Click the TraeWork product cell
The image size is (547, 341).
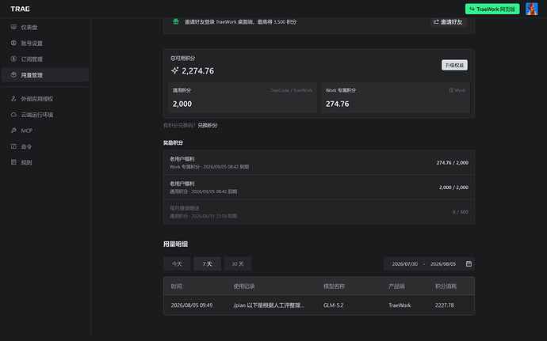tap(400, 305)
